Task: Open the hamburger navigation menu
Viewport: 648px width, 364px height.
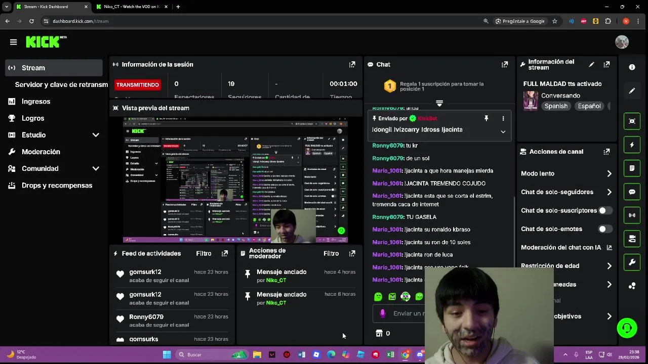Action: click(14, 42)
